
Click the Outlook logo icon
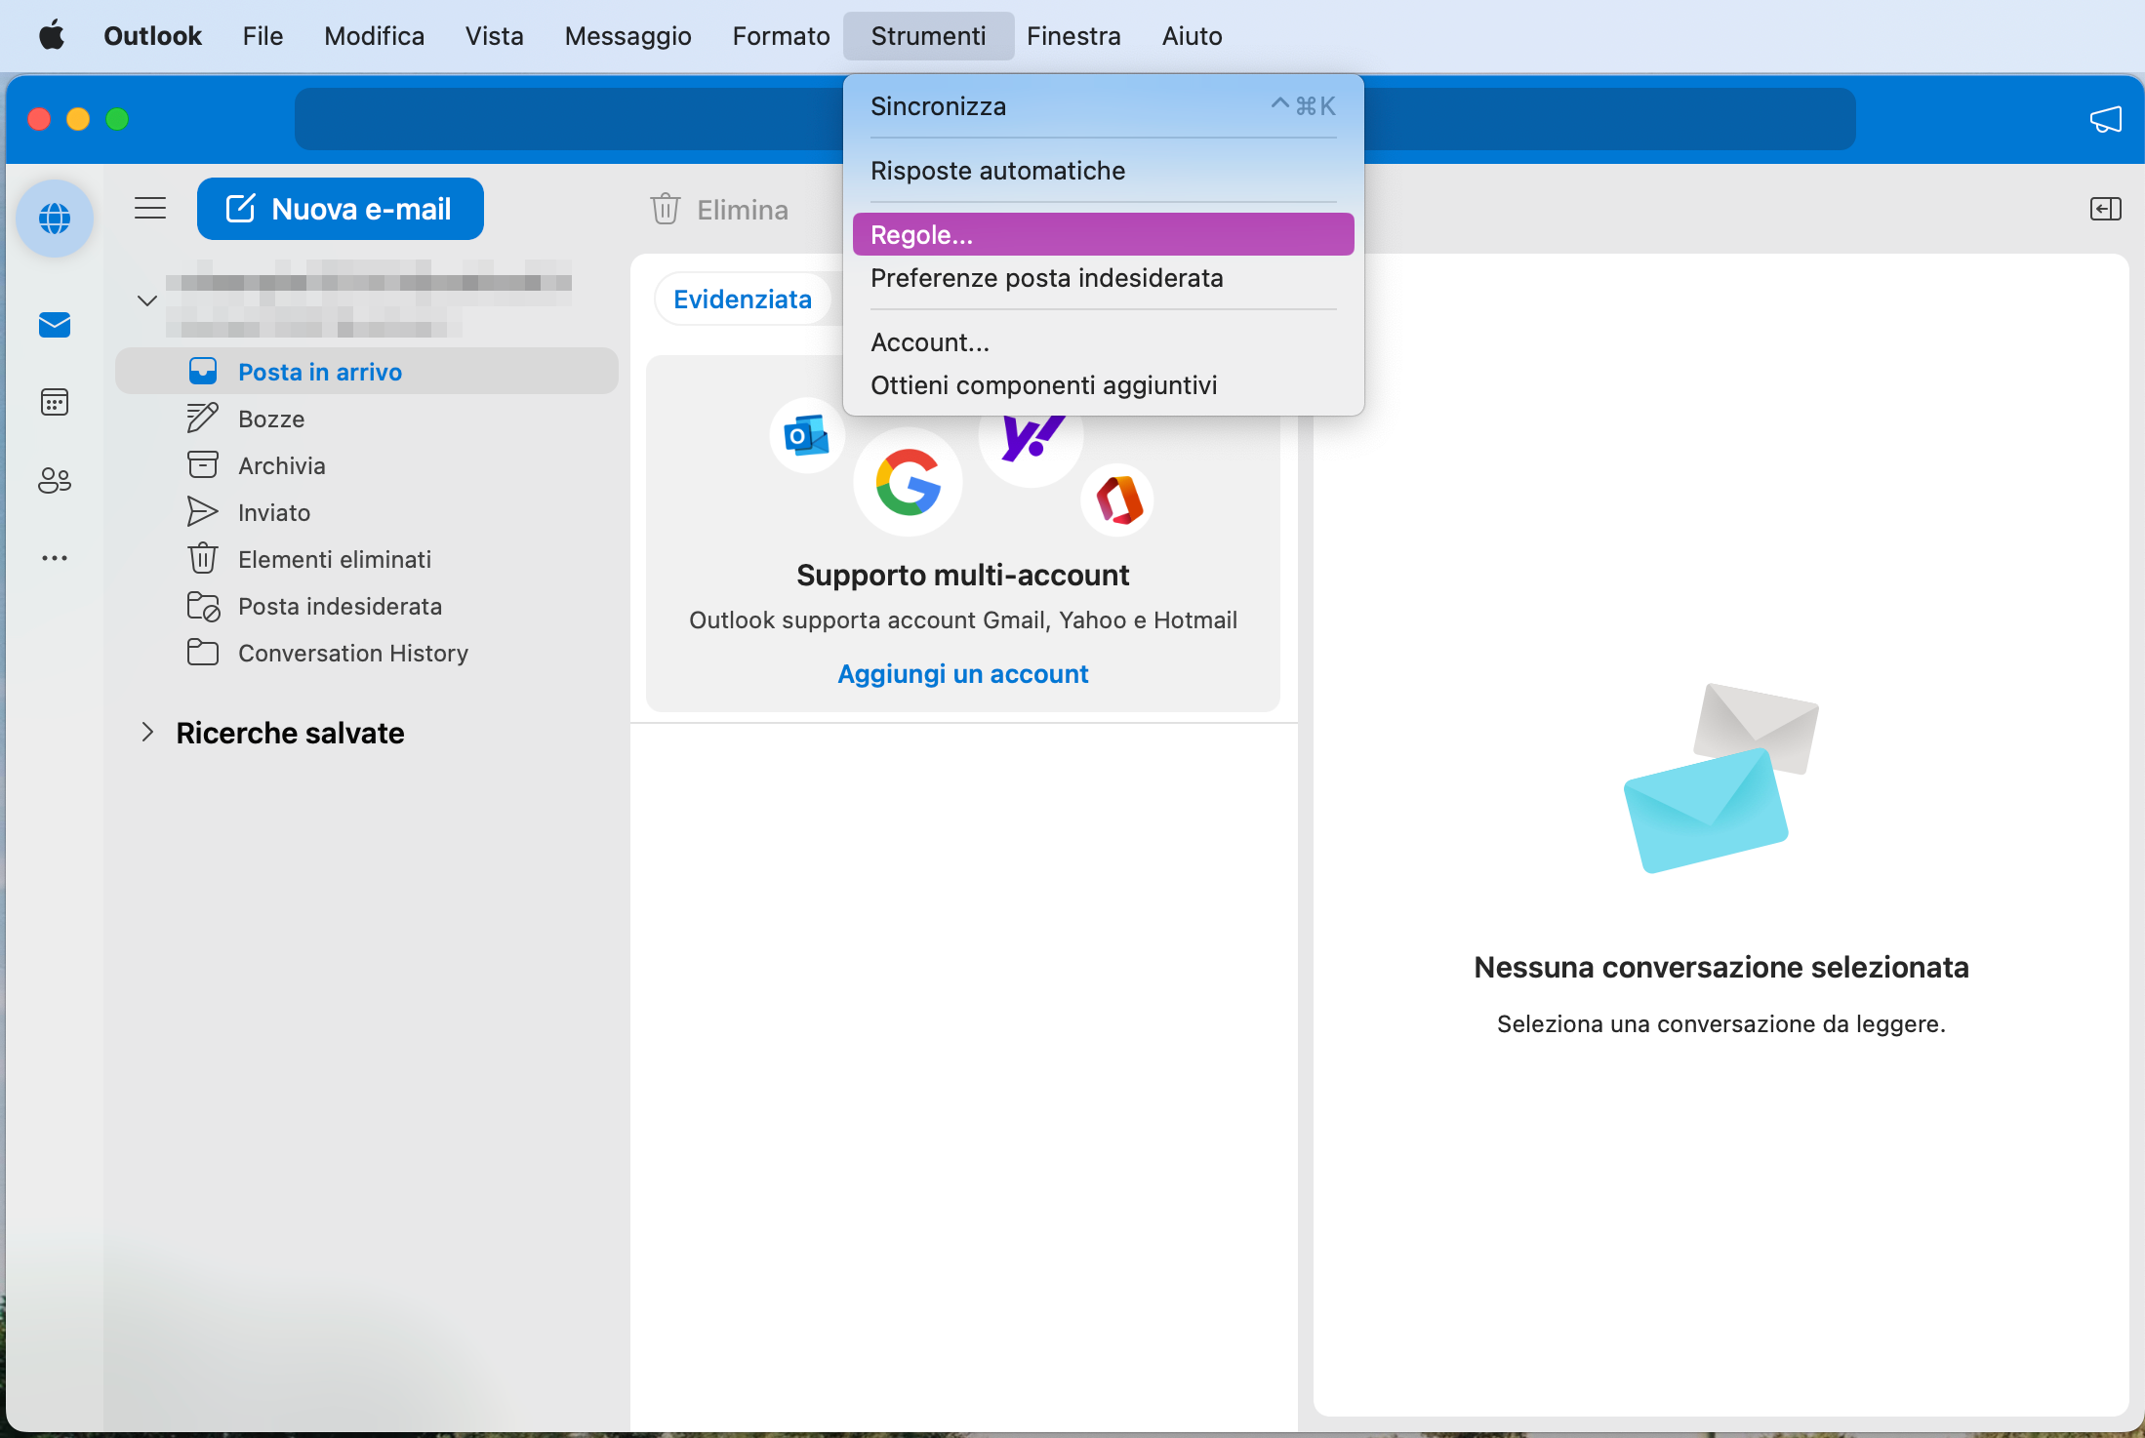pos(807,435)
